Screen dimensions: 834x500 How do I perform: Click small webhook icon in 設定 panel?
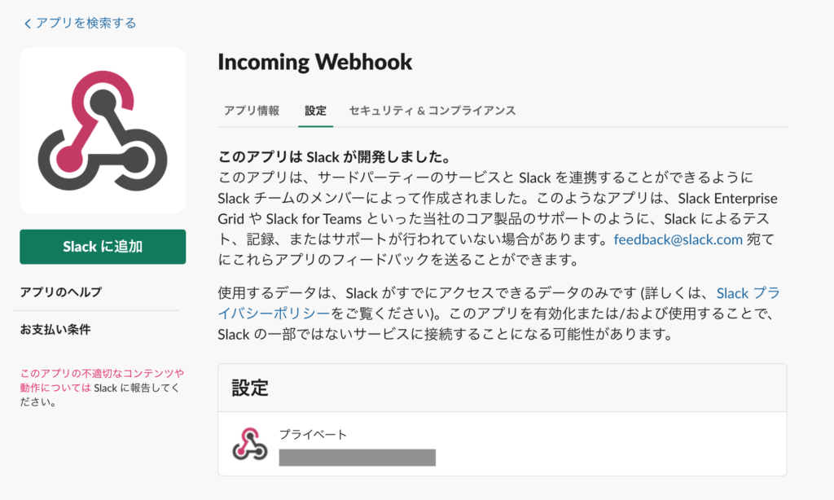click(249, 444)
